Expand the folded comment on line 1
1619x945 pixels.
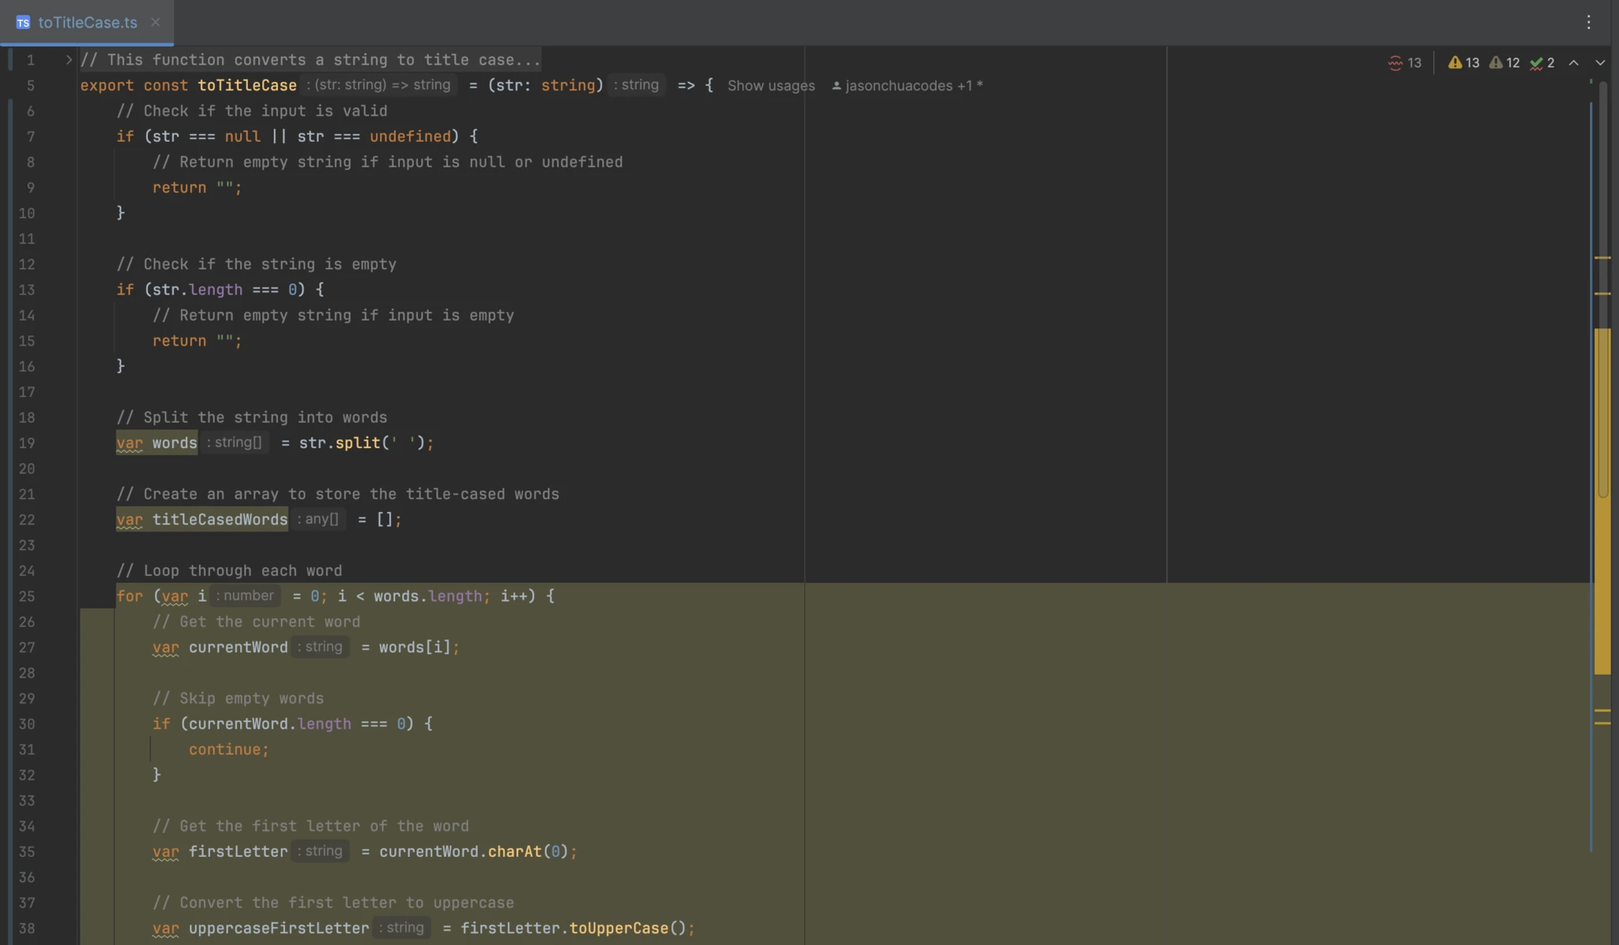[x=68, y=60]
